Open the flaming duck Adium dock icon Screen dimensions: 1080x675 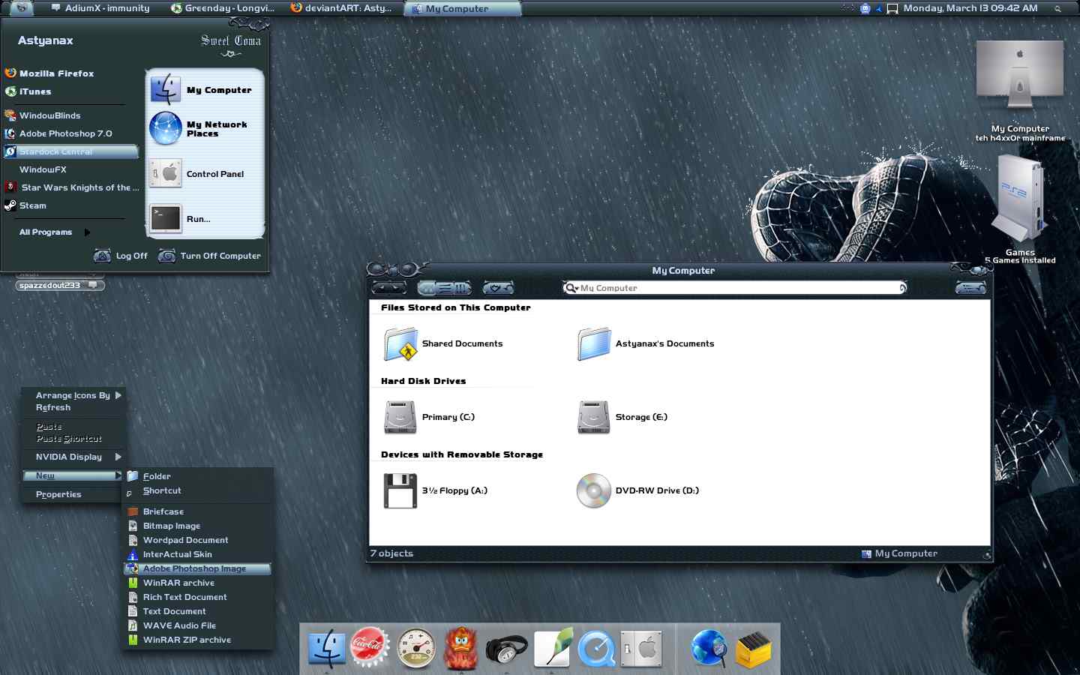(x=460, y=648)
